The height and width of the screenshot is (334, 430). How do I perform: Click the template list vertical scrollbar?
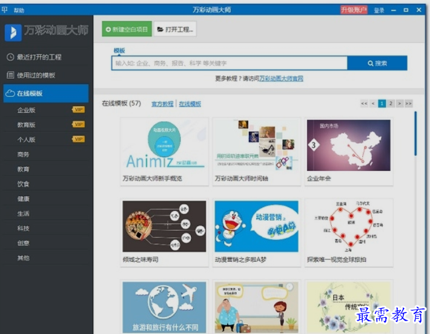[415, 133]
